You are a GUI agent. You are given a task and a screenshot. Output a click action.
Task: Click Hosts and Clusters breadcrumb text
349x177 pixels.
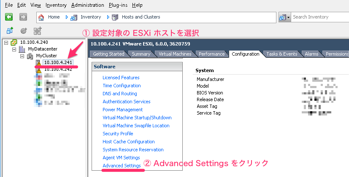141,17
